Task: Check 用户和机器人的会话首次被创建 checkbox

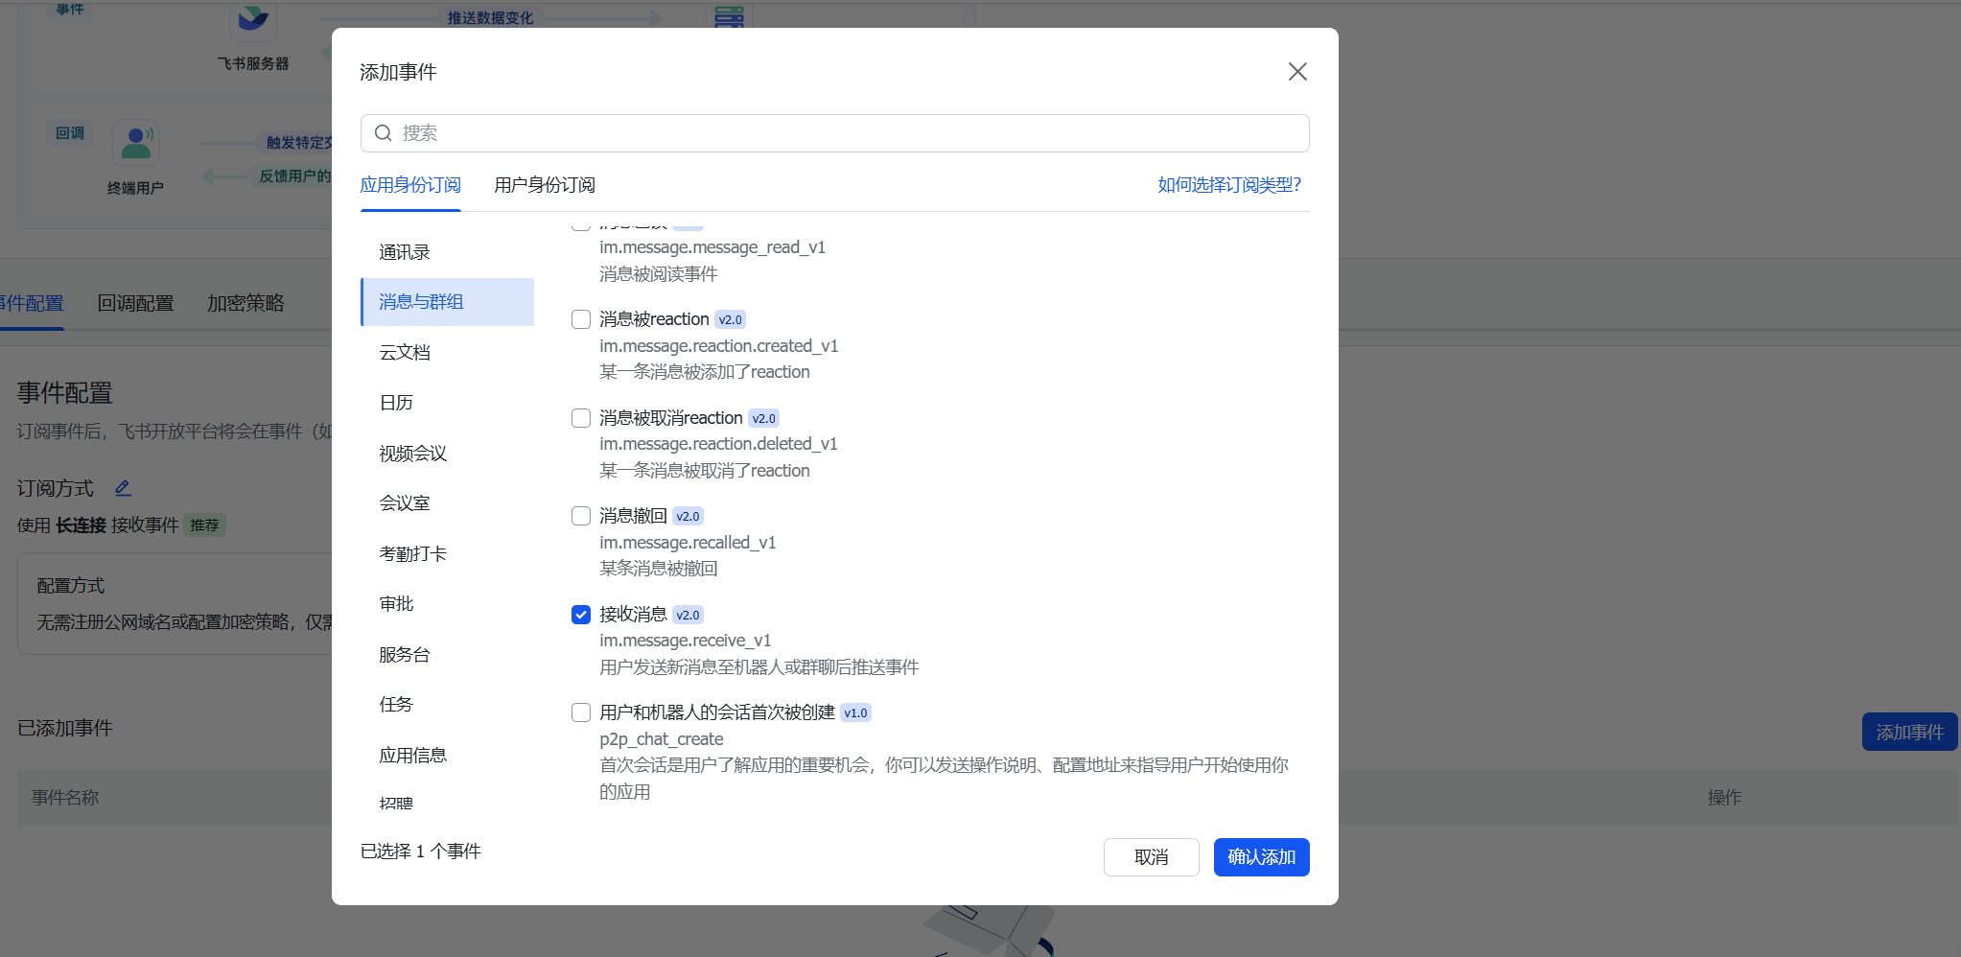Action: (x=581, y=712)
